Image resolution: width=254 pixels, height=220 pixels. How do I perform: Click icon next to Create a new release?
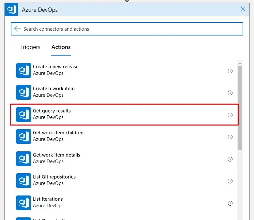coord(24,71)
